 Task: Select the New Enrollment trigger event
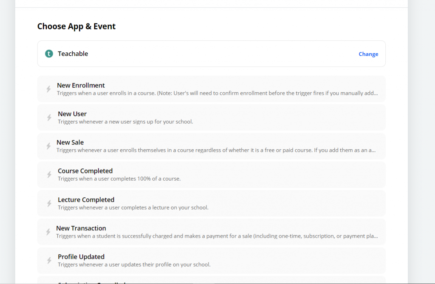[212, 89]
